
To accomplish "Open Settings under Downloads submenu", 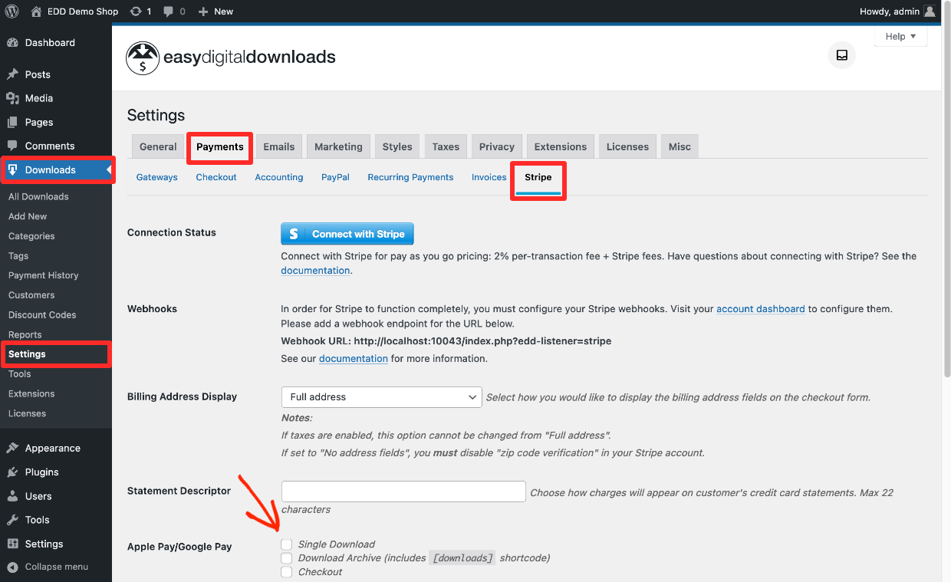I will click(x=27, y=354).
